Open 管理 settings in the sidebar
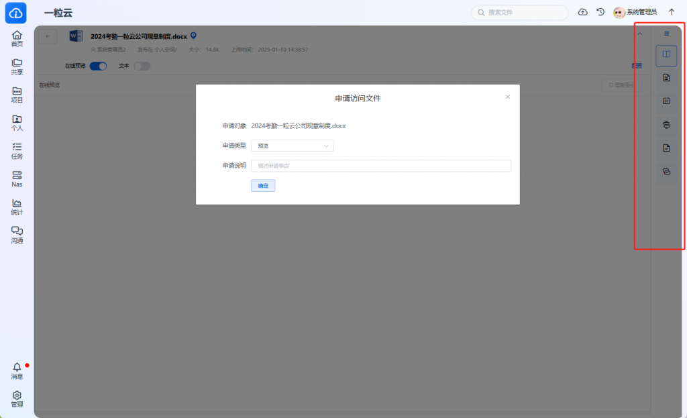 [x=17, y=399]
